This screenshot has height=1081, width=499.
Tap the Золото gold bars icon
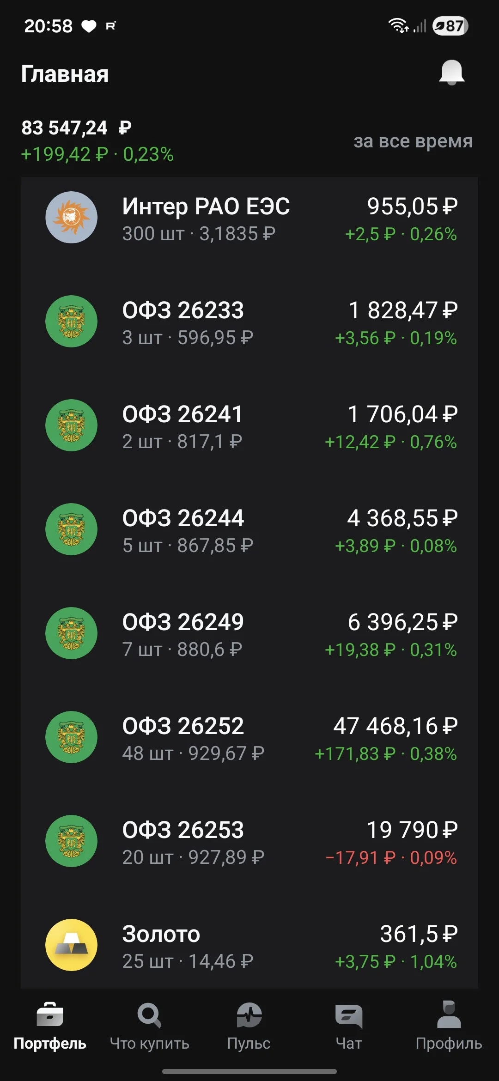(x=71, y=945)
